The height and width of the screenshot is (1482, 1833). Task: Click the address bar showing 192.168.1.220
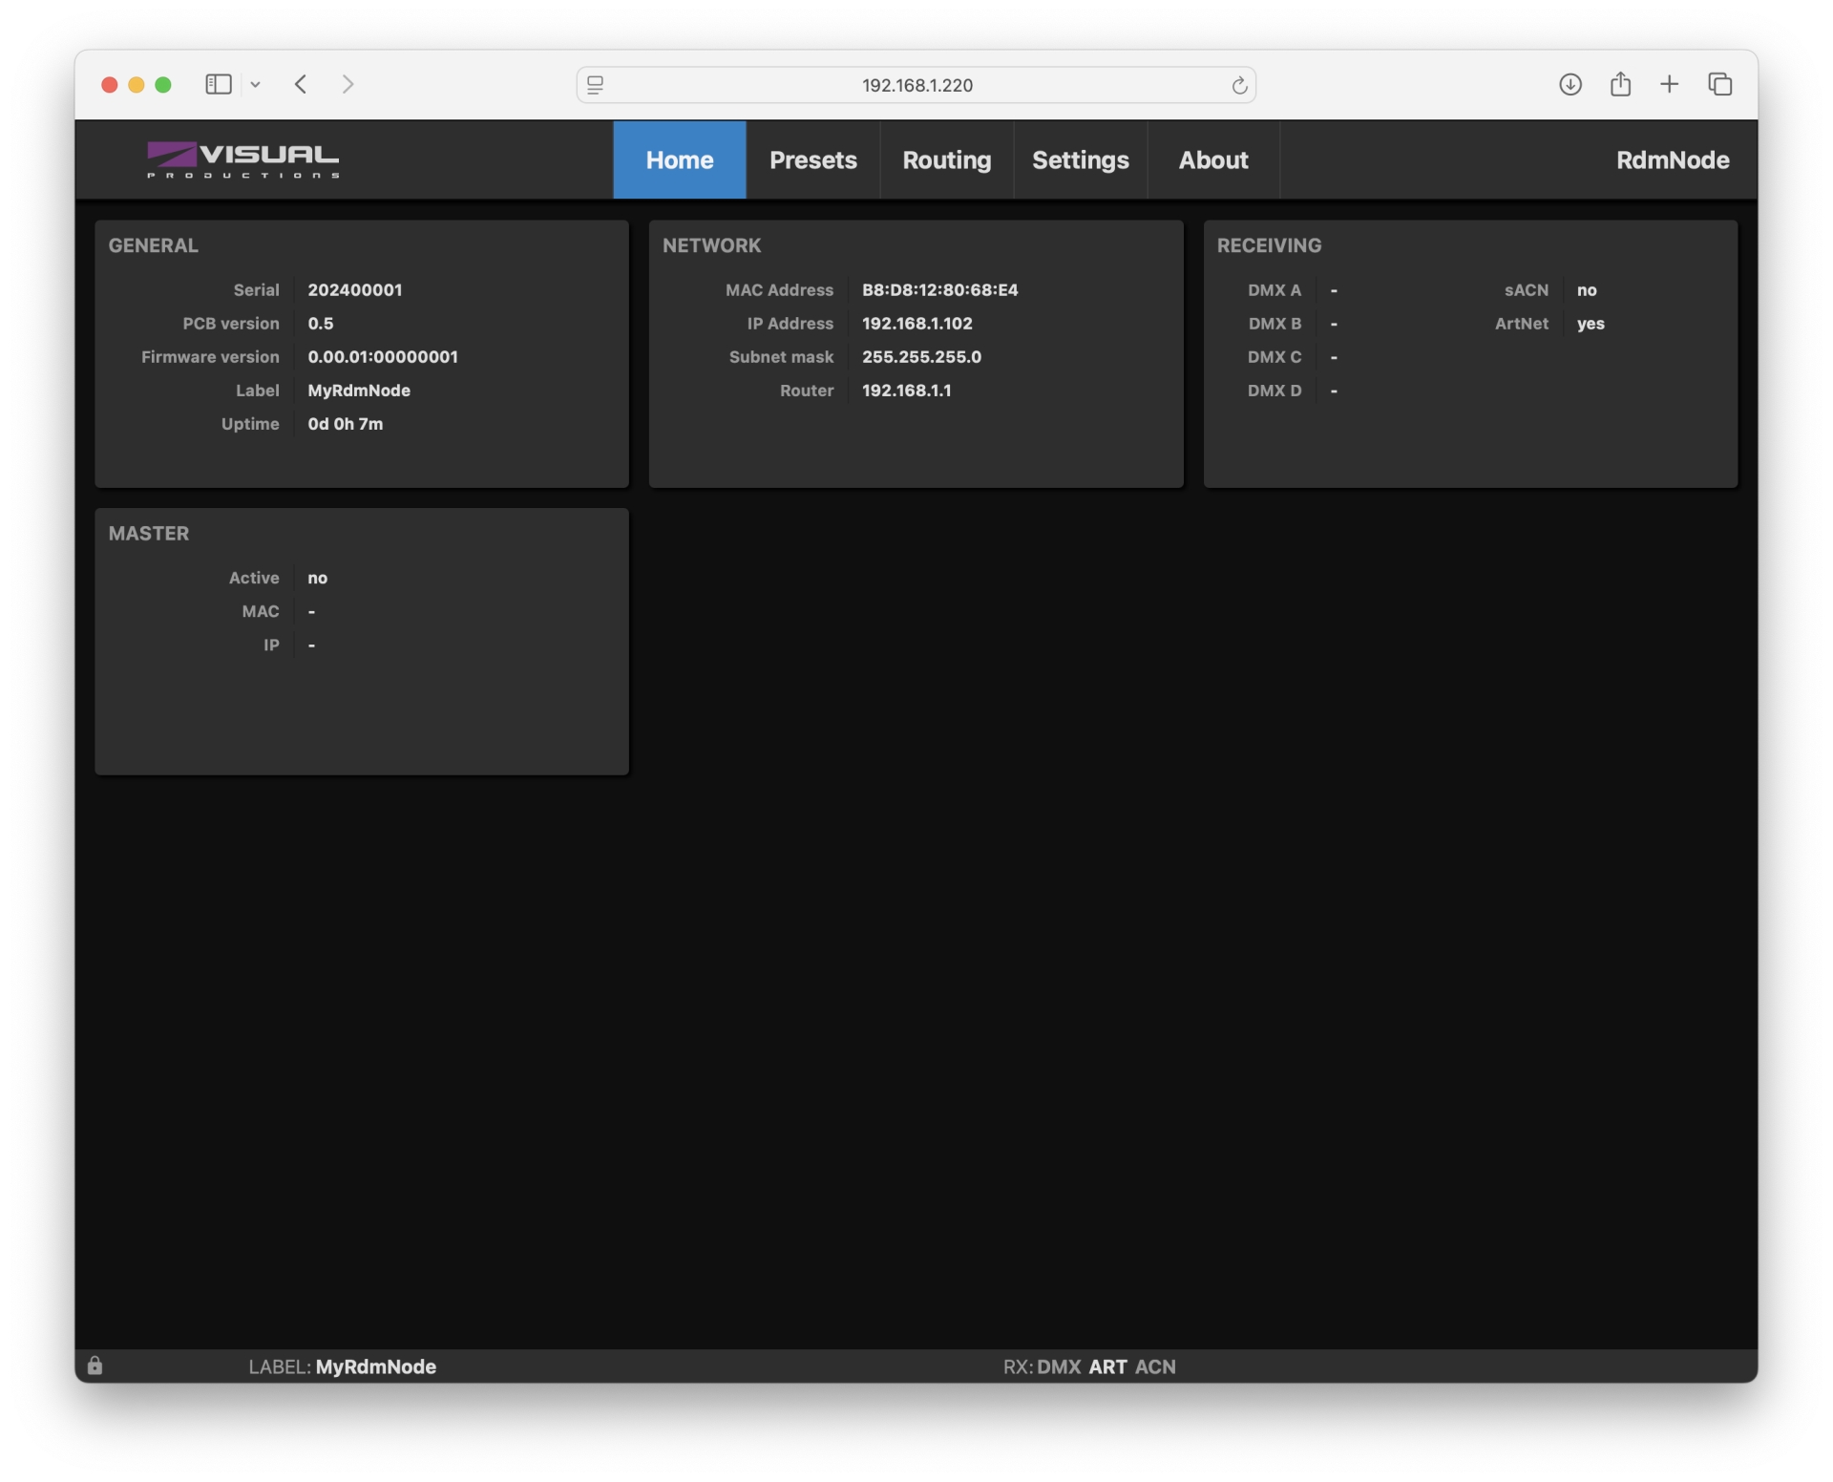(x=916, y=85)
